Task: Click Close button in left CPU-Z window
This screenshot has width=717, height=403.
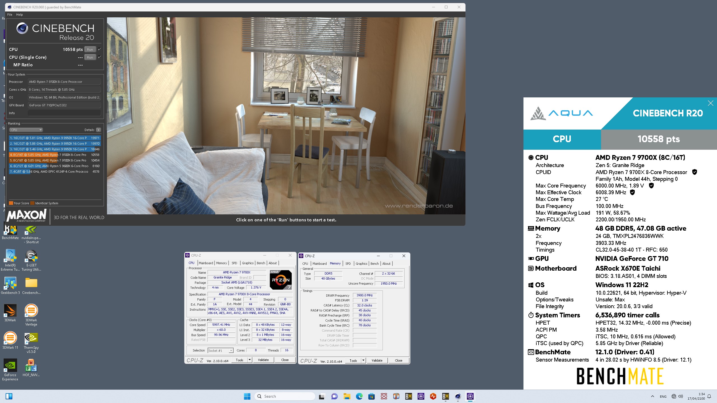Action: tap(285, 360)
